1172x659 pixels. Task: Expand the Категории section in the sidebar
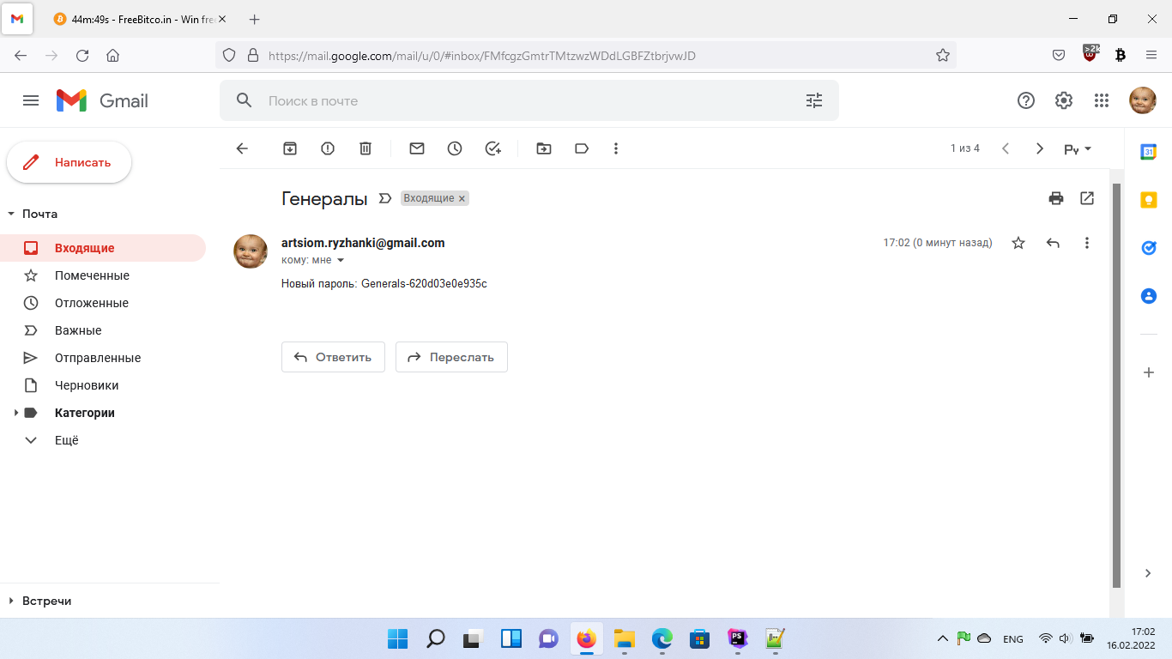15,413
